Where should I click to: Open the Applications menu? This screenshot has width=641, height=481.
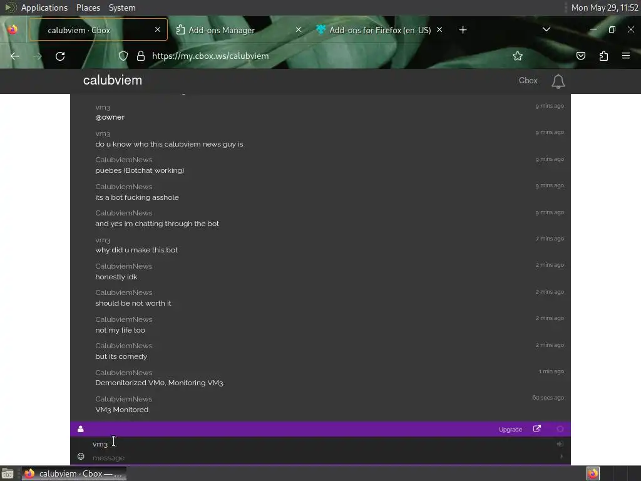click(44, 8)
